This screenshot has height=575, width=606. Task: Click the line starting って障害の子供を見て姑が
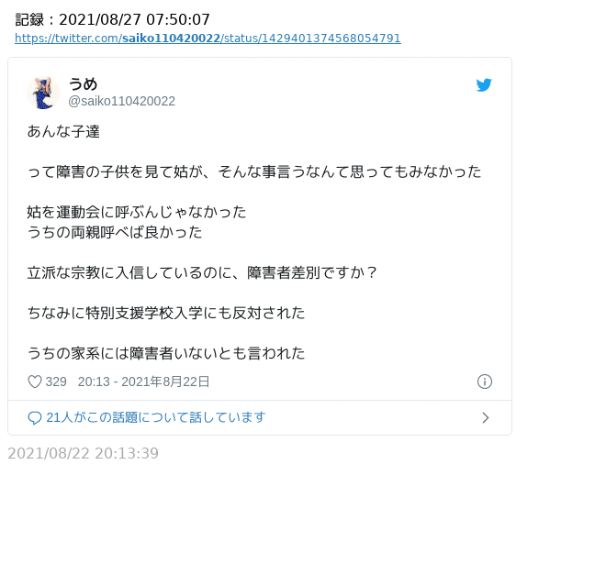[x=254, y=171]
